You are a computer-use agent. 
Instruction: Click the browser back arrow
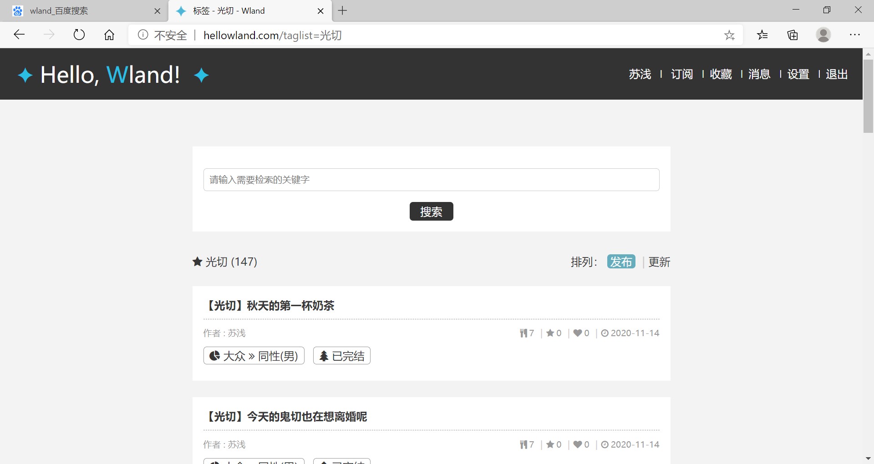tap(19, 35)
